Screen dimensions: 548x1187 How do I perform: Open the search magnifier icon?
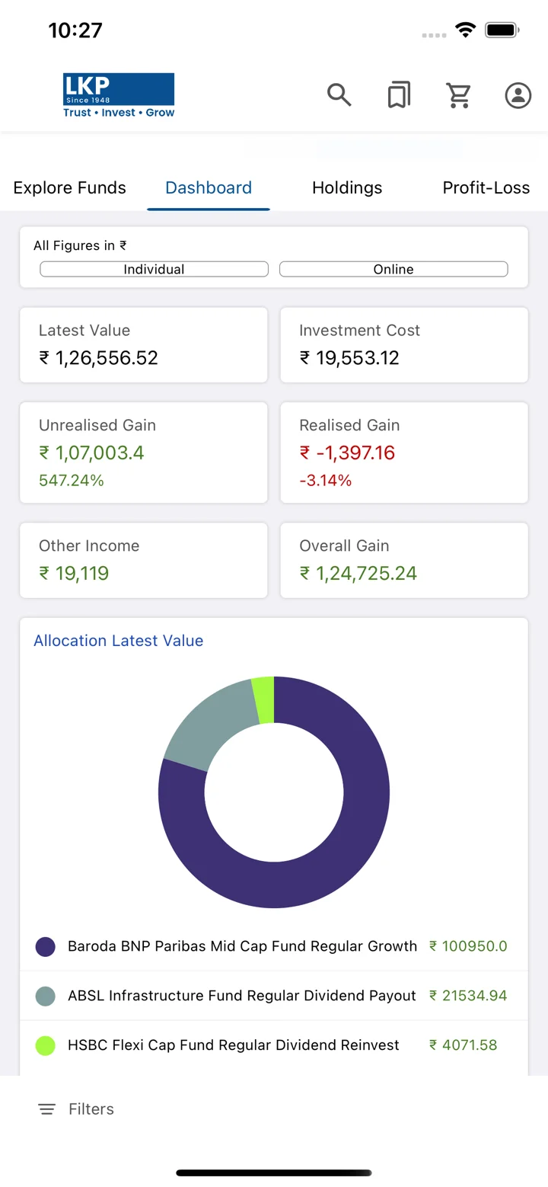(x=339, y=95)
